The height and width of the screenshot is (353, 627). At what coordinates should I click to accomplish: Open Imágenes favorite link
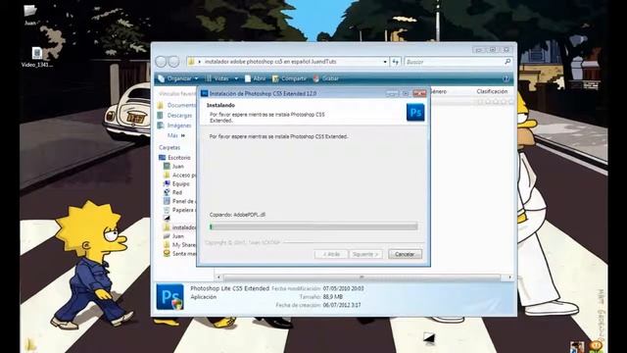[179, 126]
